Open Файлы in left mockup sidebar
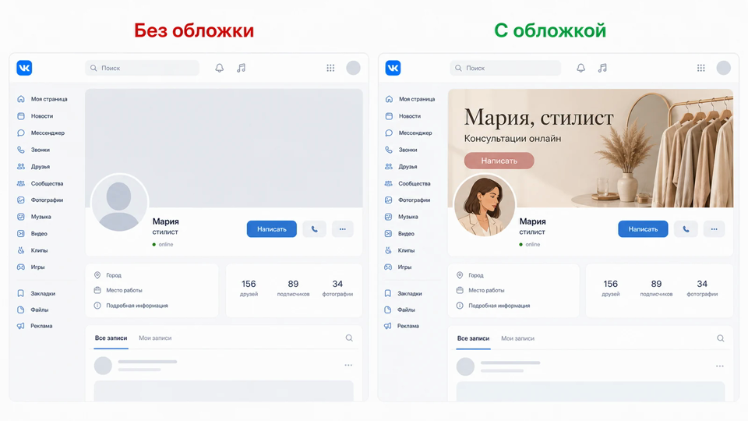The image size is (748, 421). click(33, 310)
